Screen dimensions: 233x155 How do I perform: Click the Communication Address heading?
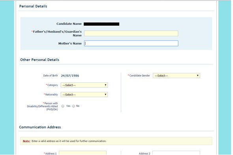click(x=40, y=127)
